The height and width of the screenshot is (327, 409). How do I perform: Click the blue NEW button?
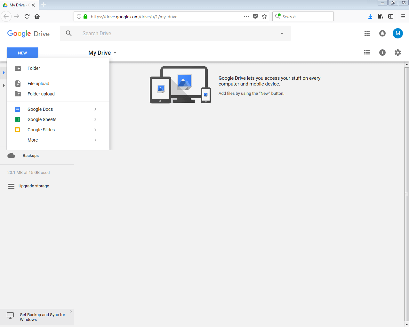click(22, 53)
